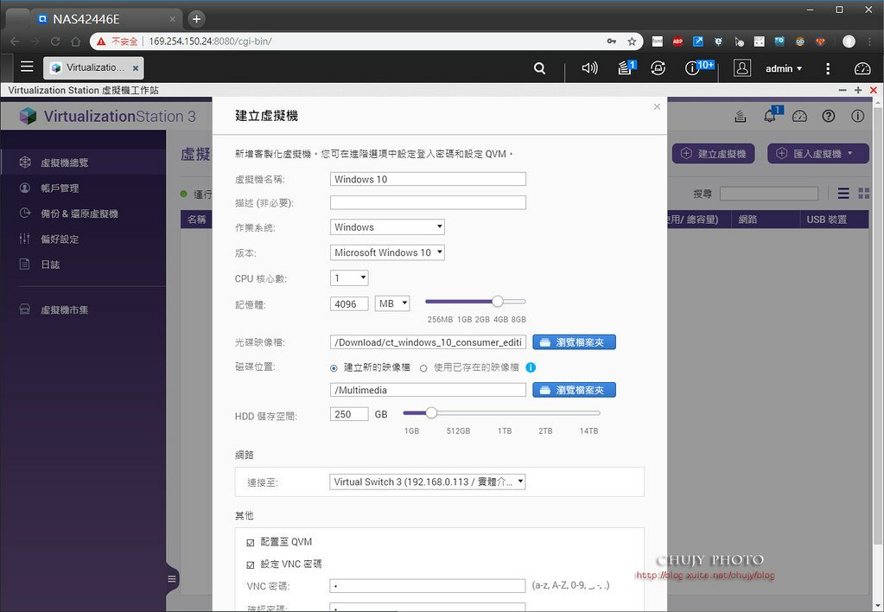Adjust the HDD storage slider handle

coord(431,413)
